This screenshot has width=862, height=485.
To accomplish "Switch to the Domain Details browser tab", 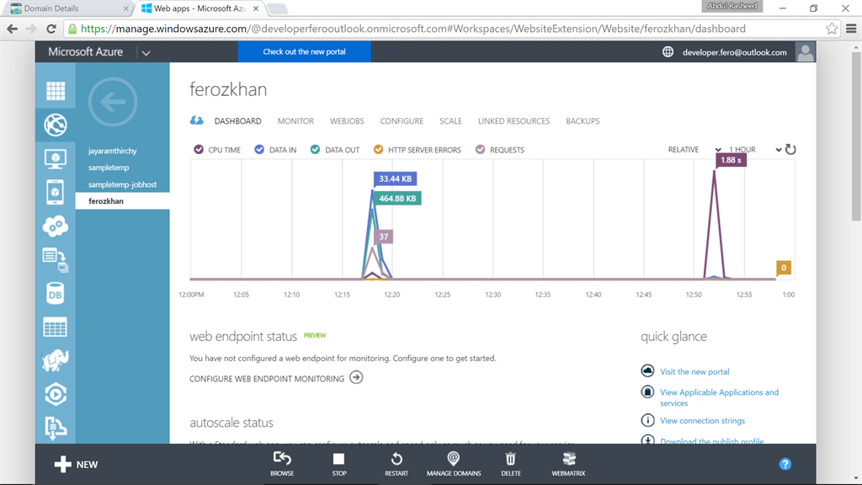I will click(69, 8).
